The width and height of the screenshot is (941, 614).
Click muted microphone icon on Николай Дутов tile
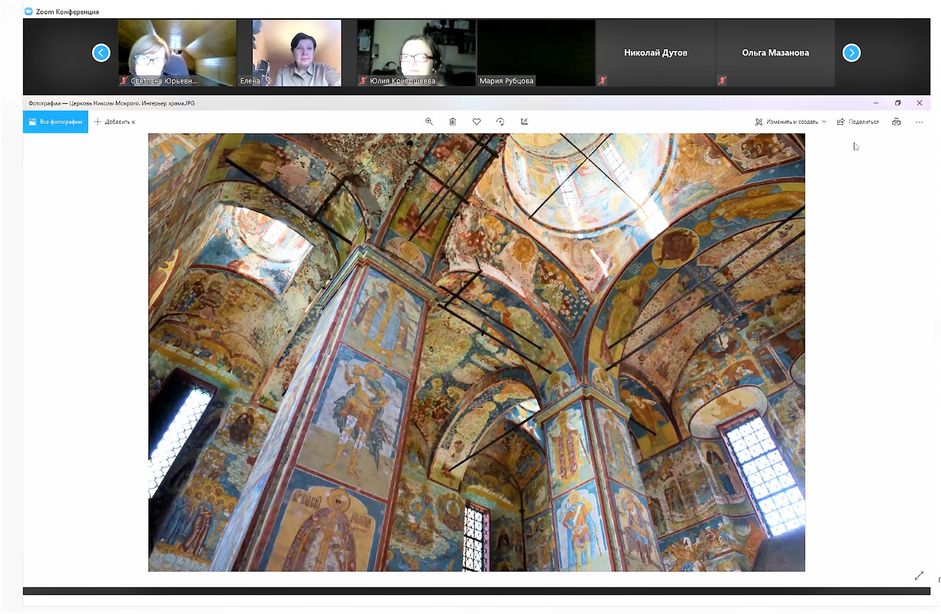(x=602, y=81)
